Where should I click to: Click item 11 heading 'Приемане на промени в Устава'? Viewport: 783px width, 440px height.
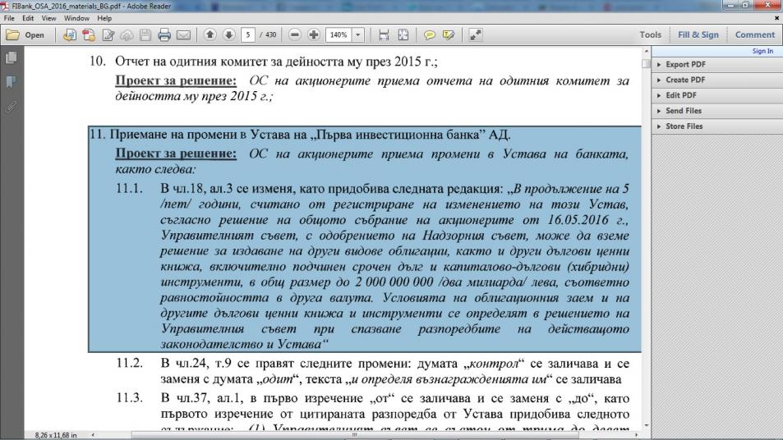[x=310, y=134]
